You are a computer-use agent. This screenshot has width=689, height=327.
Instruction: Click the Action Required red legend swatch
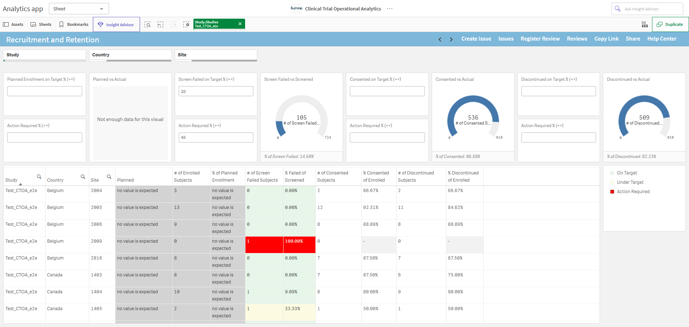point(612,192)
